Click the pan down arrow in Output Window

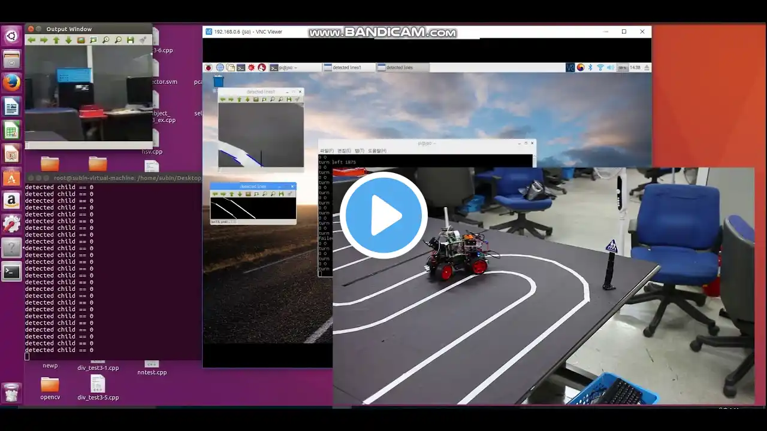coord(68,40)
